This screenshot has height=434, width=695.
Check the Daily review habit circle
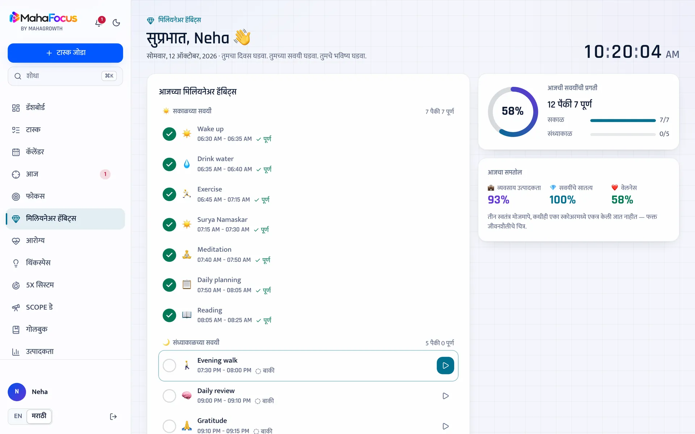[x=169, y=396]
